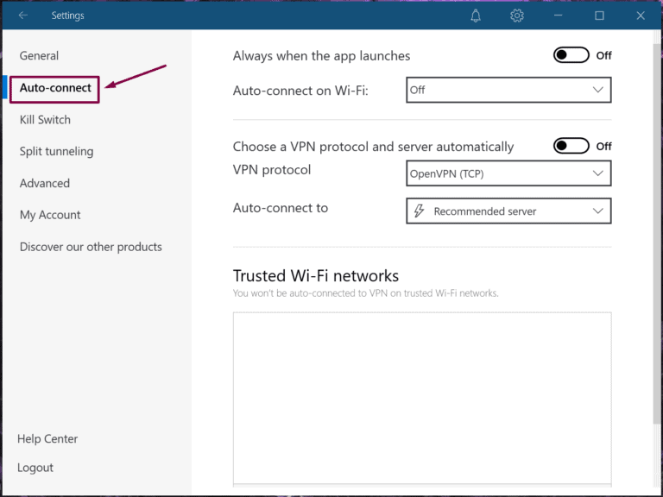Minimize the Settings window
This screenshot has height=497, width=663.
click(x=559, y=16)
